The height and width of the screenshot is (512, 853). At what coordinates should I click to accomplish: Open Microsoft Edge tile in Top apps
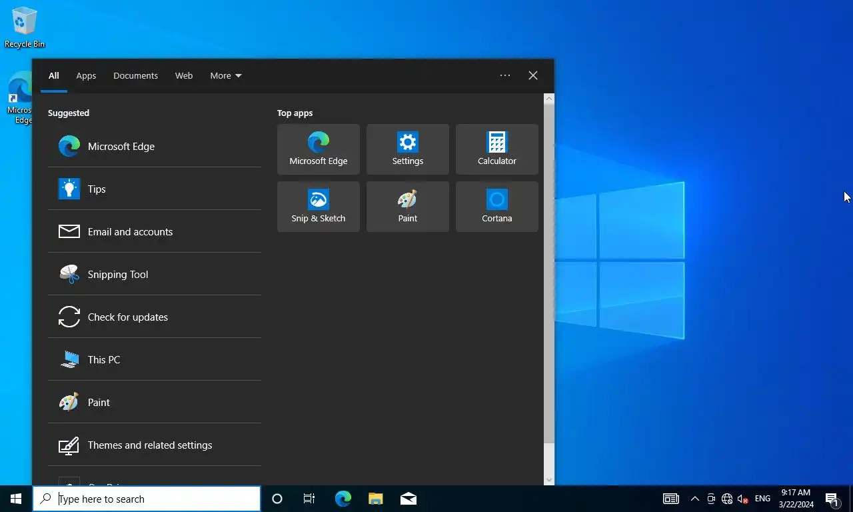[319, 149]
